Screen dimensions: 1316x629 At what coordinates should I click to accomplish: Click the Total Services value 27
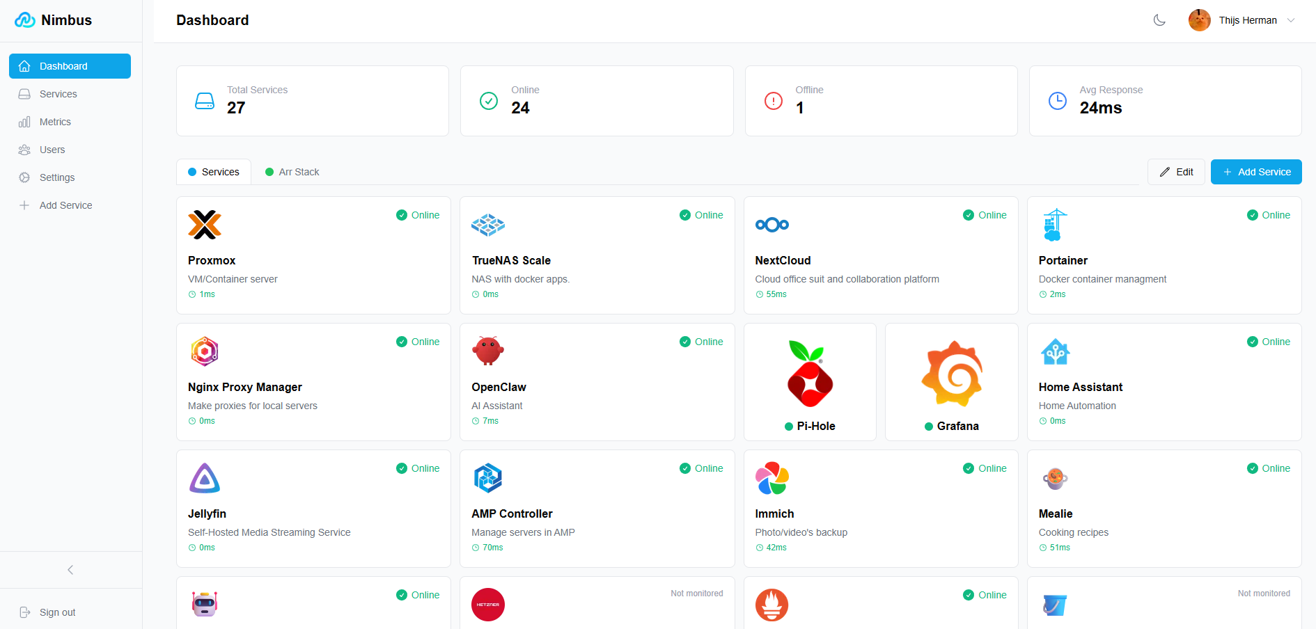236,108
